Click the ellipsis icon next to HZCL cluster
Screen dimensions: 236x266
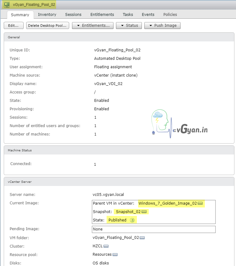[x=106, y=246]
